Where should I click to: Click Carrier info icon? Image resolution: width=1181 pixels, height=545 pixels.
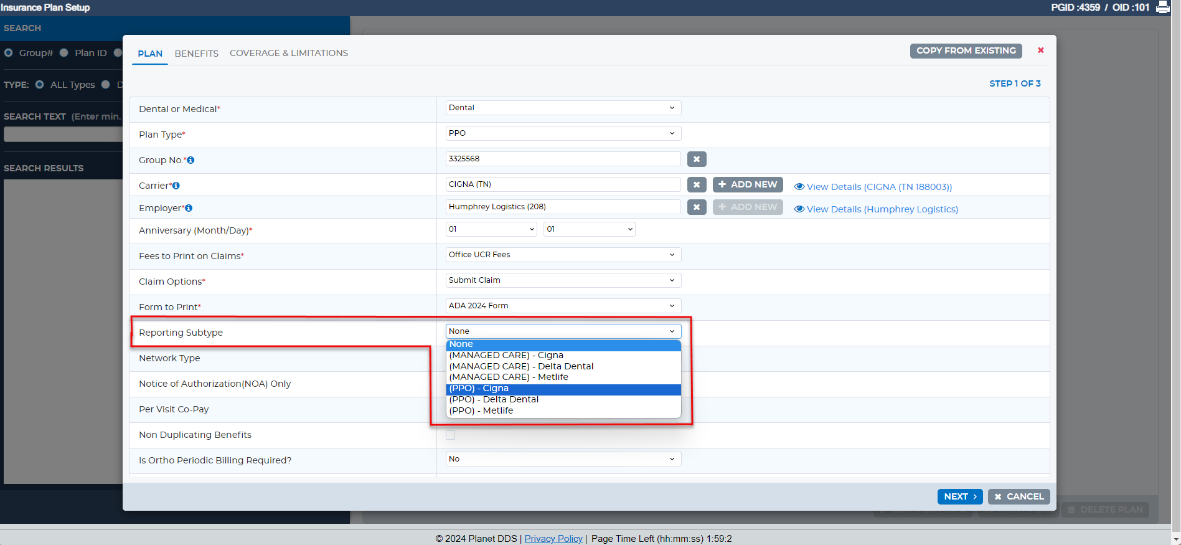point(176,186)
